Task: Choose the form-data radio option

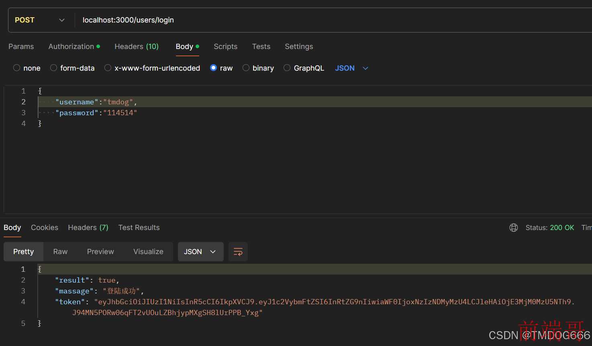Action: click(x=53, y=68)
